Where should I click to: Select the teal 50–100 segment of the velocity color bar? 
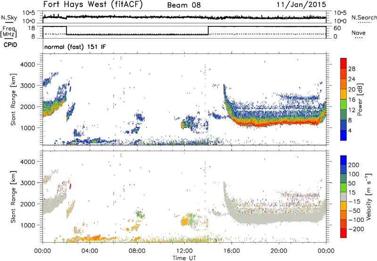coord(344,179)
